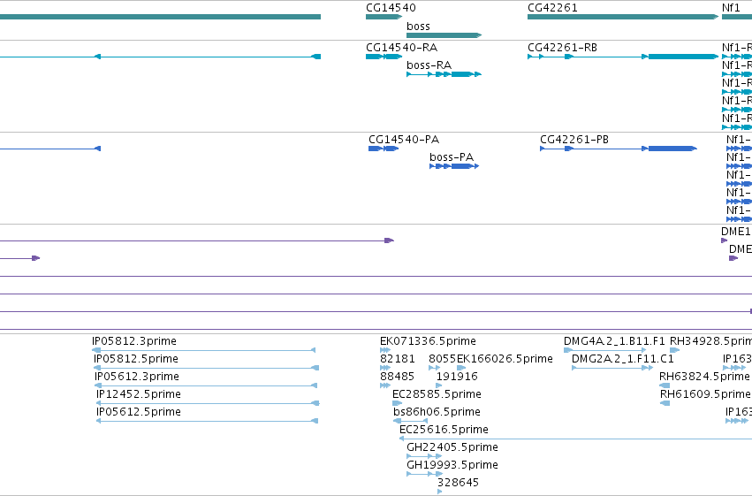Click the DMG4A.2_1.B11.F1 alignment line

[x=605, y=350]
